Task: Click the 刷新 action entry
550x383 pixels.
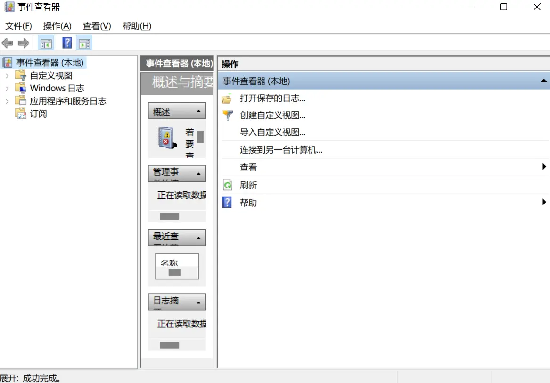Action: [x=248, y=185]
